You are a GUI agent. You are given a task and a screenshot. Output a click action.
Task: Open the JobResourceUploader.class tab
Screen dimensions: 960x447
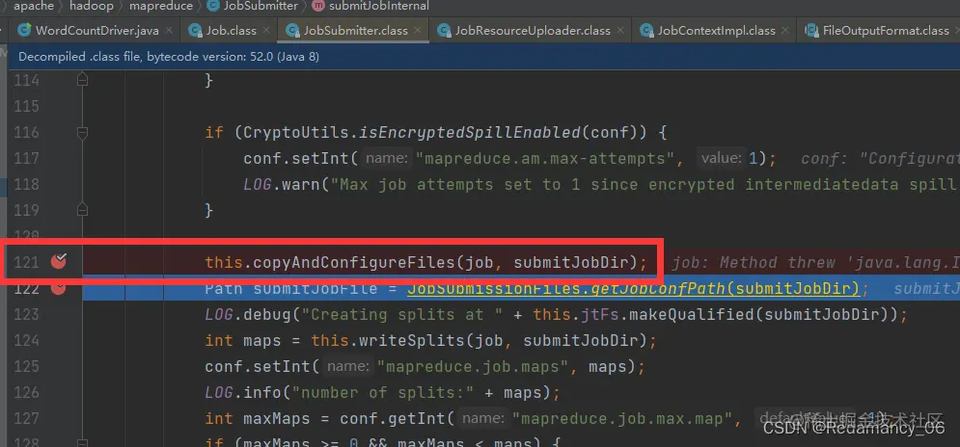[x=533, y=30]
